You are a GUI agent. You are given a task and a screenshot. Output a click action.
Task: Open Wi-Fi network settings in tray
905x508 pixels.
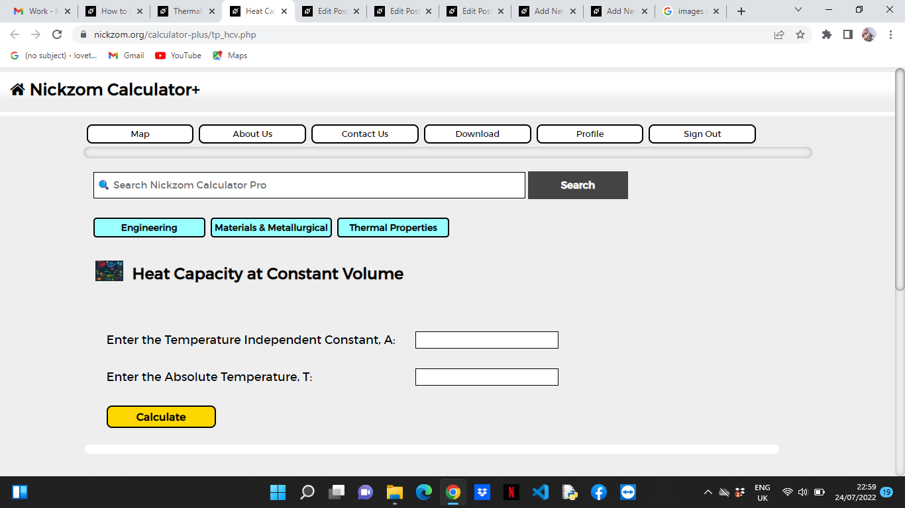pos(787,492)
